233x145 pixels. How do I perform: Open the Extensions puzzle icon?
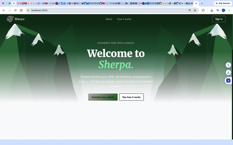[203, 10]
